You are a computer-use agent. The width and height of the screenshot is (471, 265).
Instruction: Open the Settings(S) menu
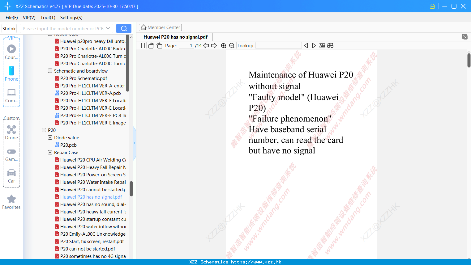point(71,18)
